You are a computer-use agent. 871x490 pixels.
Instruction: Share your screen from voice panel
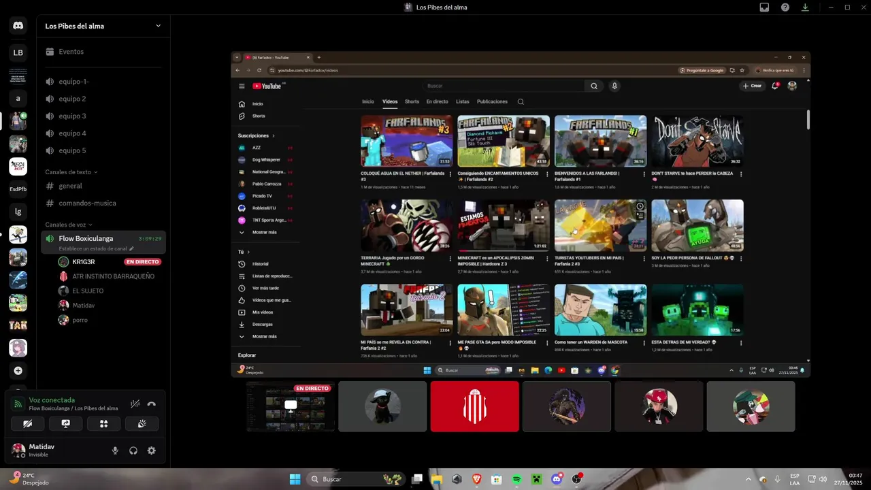coord(66,423)
